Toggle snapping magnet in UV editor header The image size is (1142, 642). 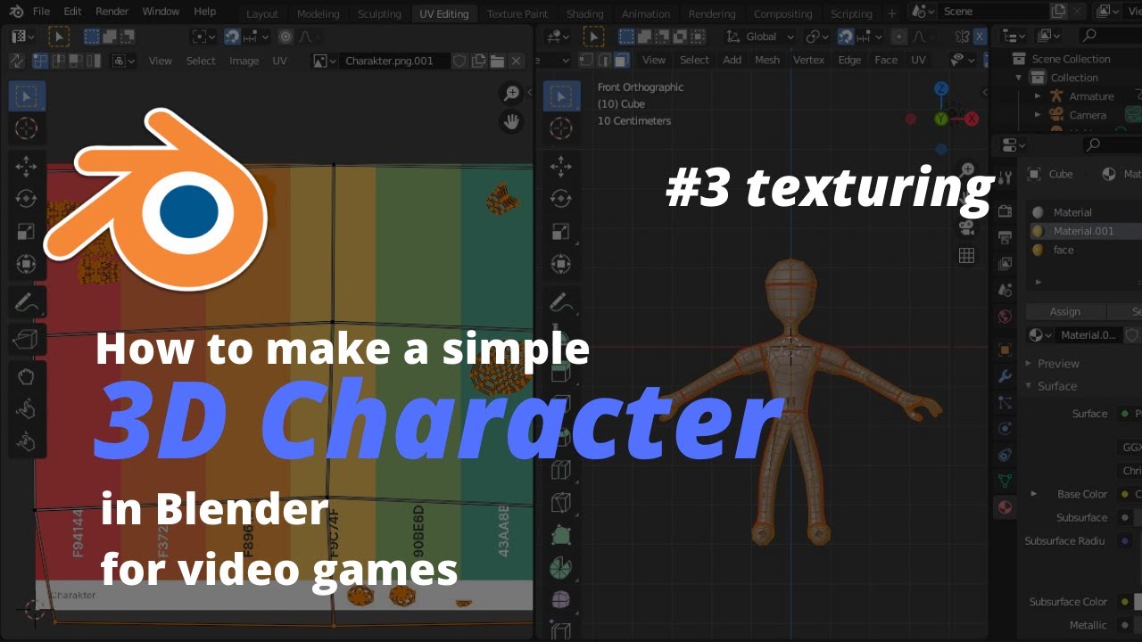coord(231,37)
